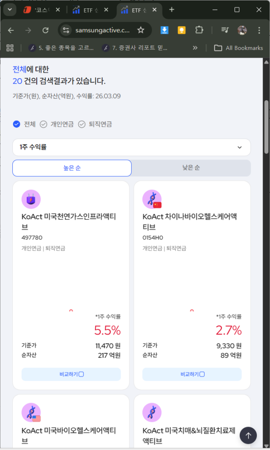Click the scroll-to-top arrow button
The width and height of the screenshot is (270, 450).
(x=248, y=435)
